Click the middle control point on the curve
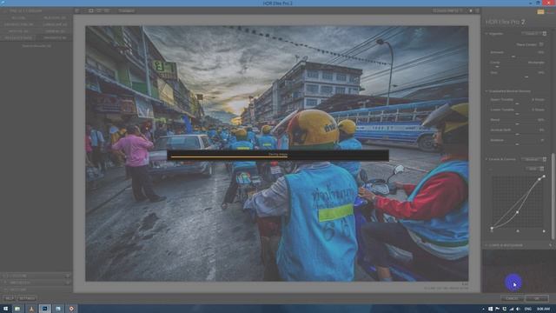The width and height of the screenshot is (556, 313). [x=518, y=212]
